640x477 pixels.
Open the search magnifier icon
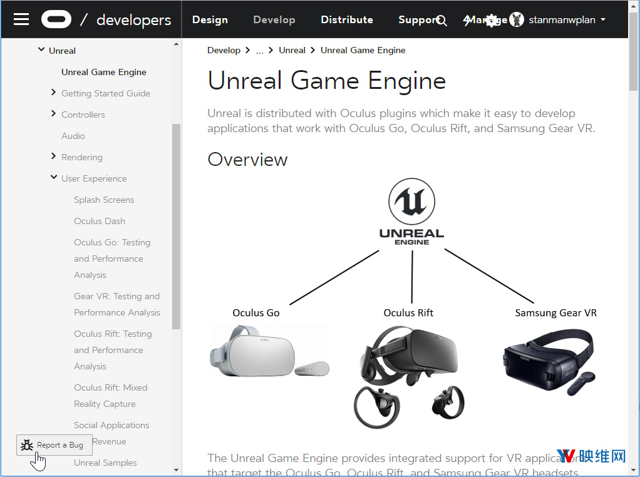(441, 21)
